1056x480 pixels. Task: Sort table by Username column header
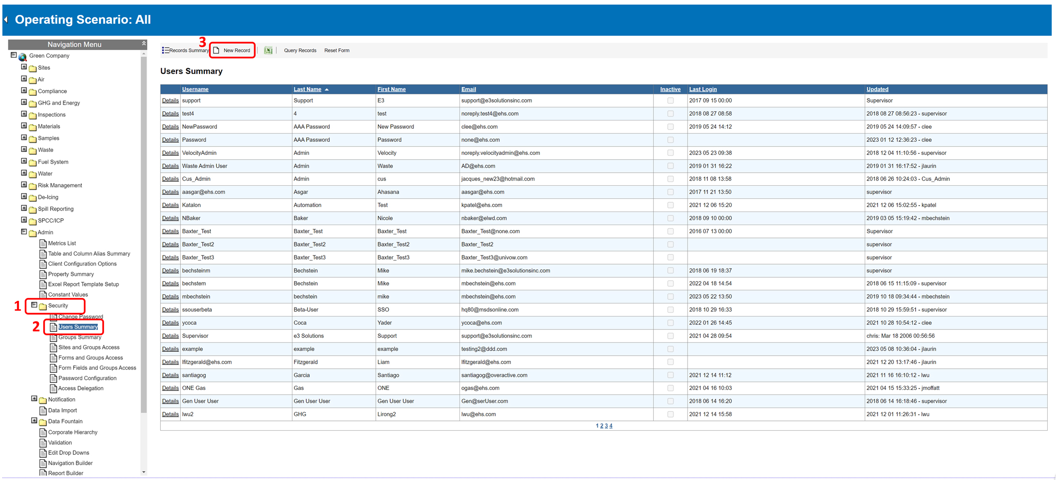(x=195, y=89)
